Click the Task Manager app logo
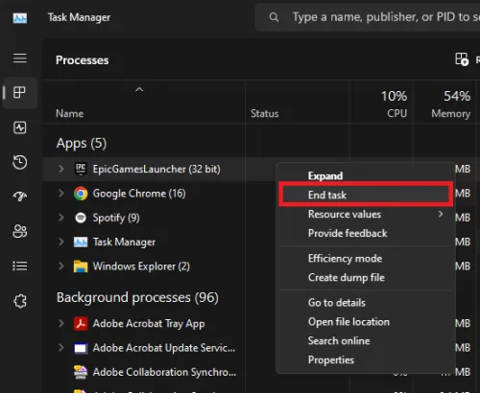This screenshot has width=480, height=393. coord(20,18)
